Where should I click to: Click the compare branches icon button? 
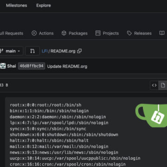click(x=32, y=51)
